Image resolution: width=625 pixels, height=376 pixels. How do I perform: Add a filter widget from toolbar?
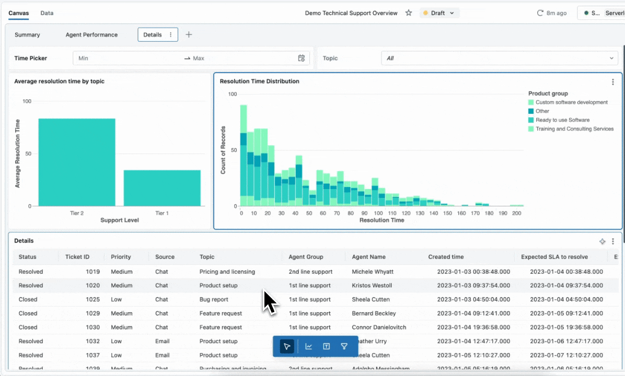point(344,346)
